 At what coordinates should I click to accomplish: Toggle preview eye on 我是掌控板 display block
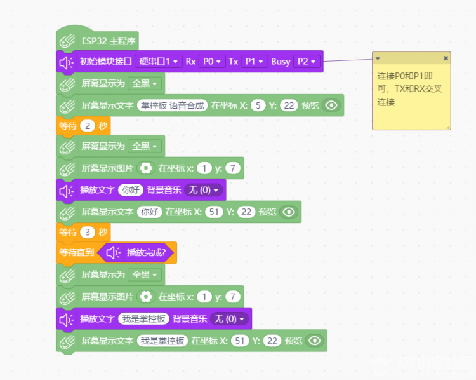(x=315, y=341)
